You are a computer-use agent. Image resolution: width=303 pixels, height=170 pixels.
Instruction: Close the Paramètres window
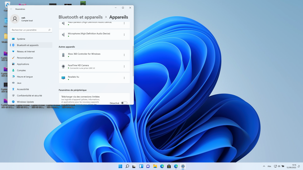coord(130,8)
